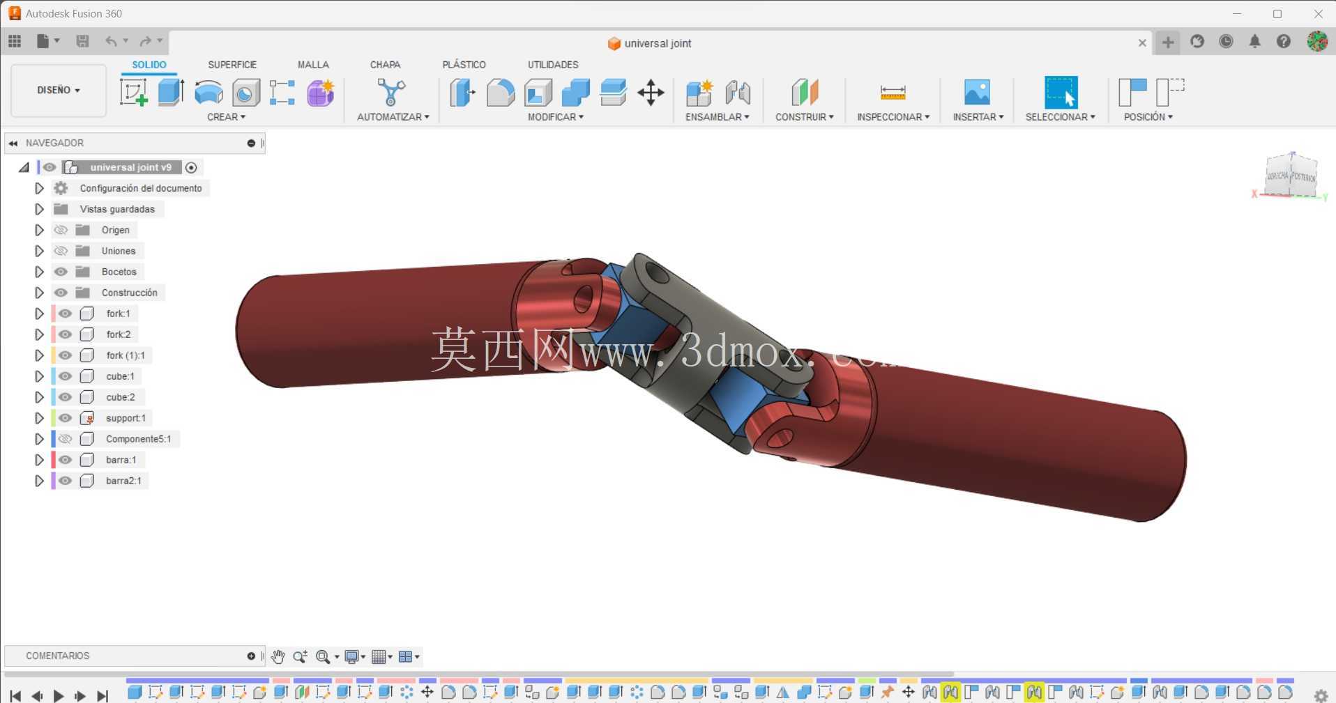The width and height of the screenshot is (1336, 703).
Task: Switch to the SUPERFICIE tab
Action: (x=232, y=65)
